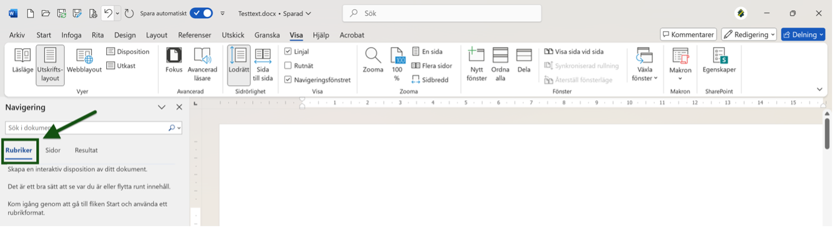Image resolution: width=835 pixels, height=228 pixels.
Task: Close the Navigering pane
Action: pyautogui.click(x=179, y=107)
